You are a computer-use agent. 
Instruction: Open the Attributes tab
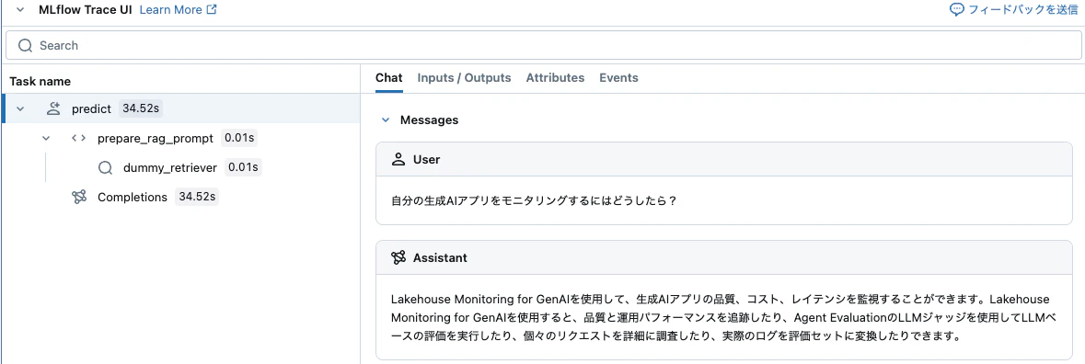click(x=555, y=78)
